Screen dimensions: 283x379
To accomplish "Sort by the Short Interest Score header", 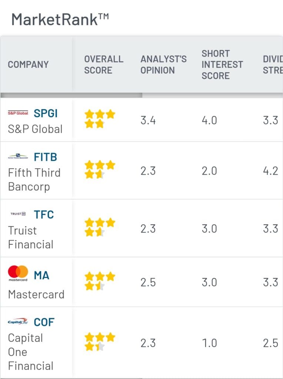I will click(222, 65).
